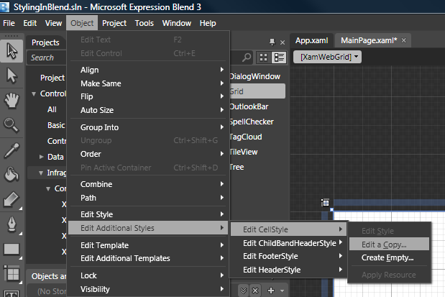Select the Rectangle shape tool

coord(12,250)
